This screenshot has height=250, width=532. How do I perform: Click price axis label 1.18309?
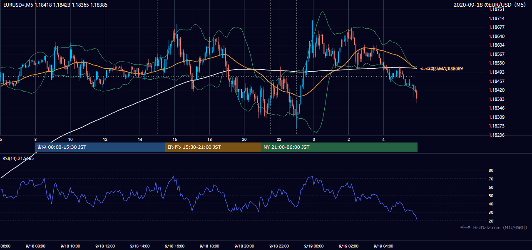click(x=497, y=117)
